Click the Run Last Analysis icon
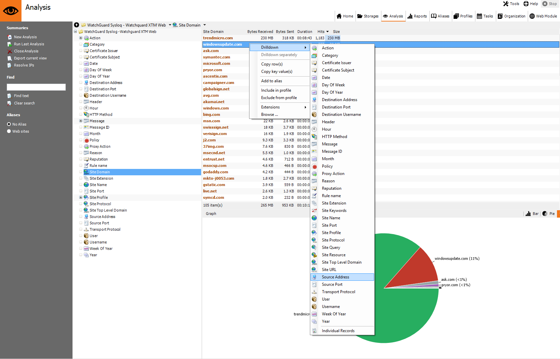Image resolution: width=560 pixels, height=359 pixels. [x=9, y=44]
